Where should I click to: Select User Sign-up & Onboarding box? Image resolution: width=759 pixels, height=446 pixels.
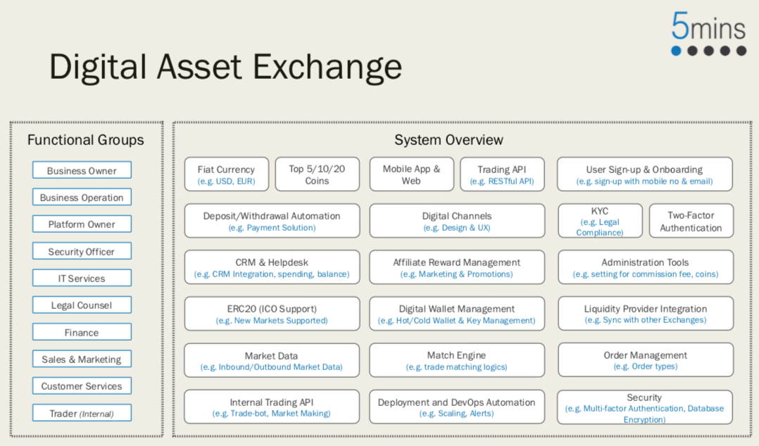click(645, 174)
